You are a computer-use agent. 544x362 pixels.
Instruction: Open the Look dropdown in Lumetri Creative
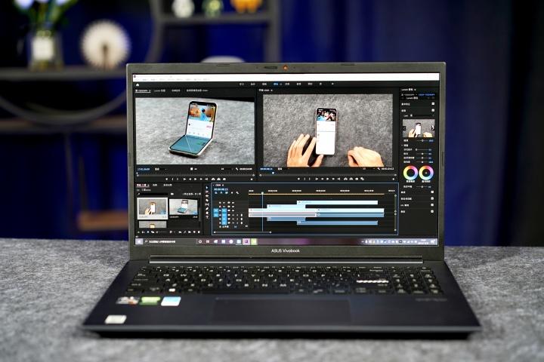[422, 115]
